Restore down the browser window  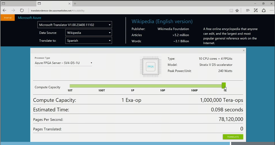tap(263, 3)
